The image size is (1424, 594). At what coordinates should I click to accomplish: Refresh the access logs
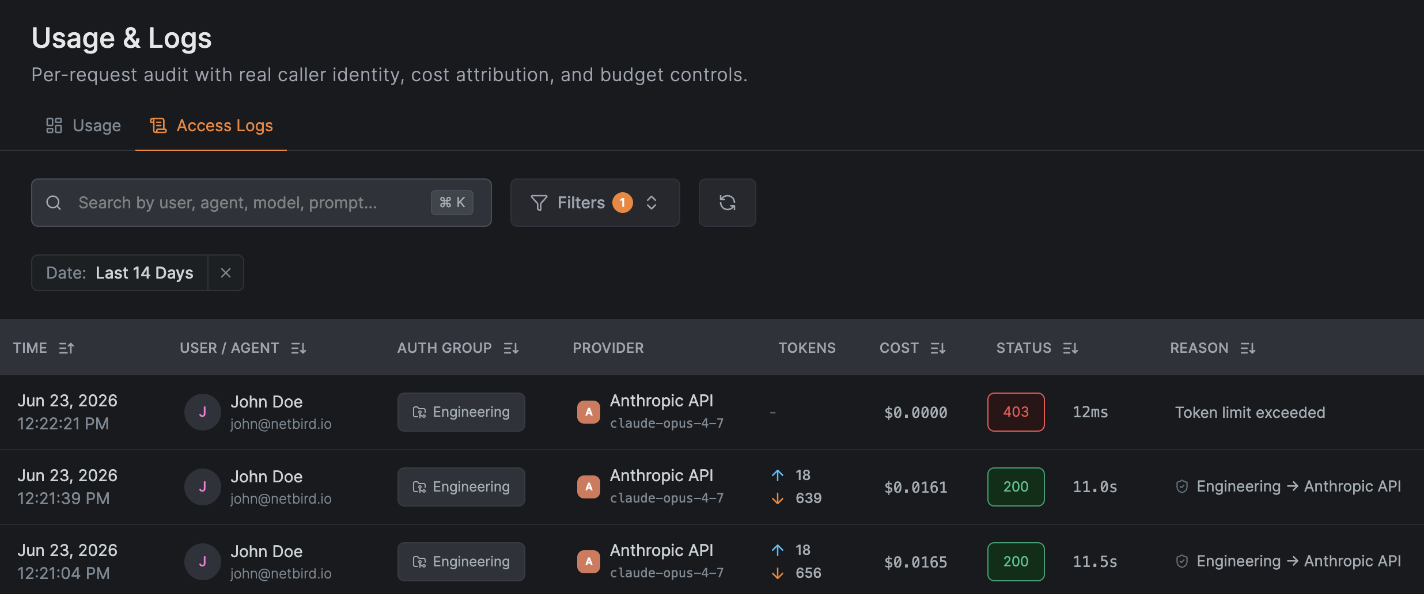(728, 203)
